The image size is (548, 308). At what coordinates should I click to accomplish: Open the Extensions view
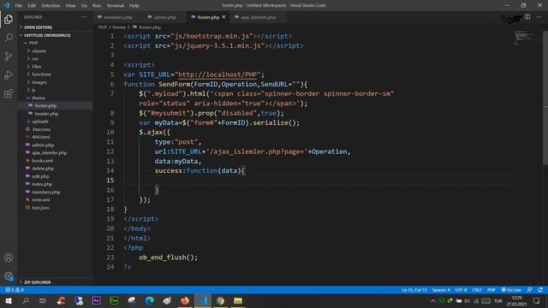(9, 93)
